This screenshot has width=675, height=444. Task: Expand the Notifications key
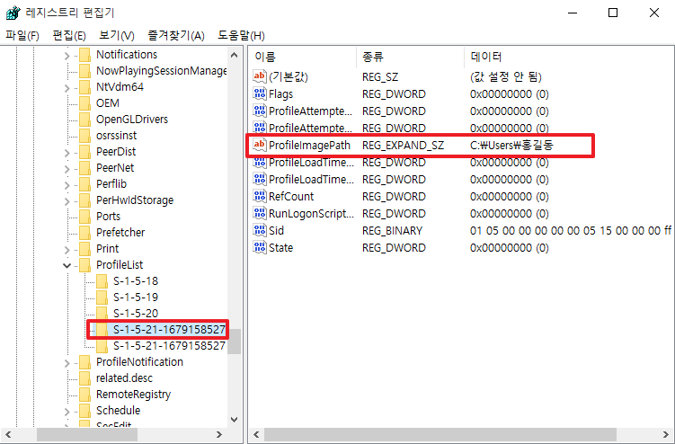(67, 56)
